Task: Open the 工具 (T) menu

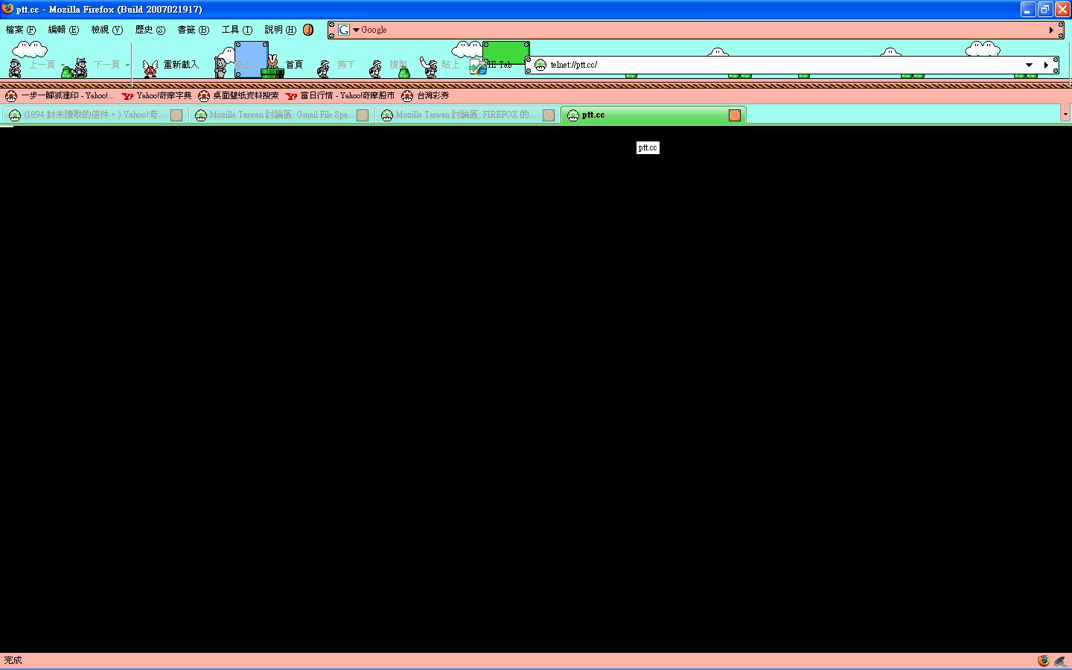Action: [237, 30]
